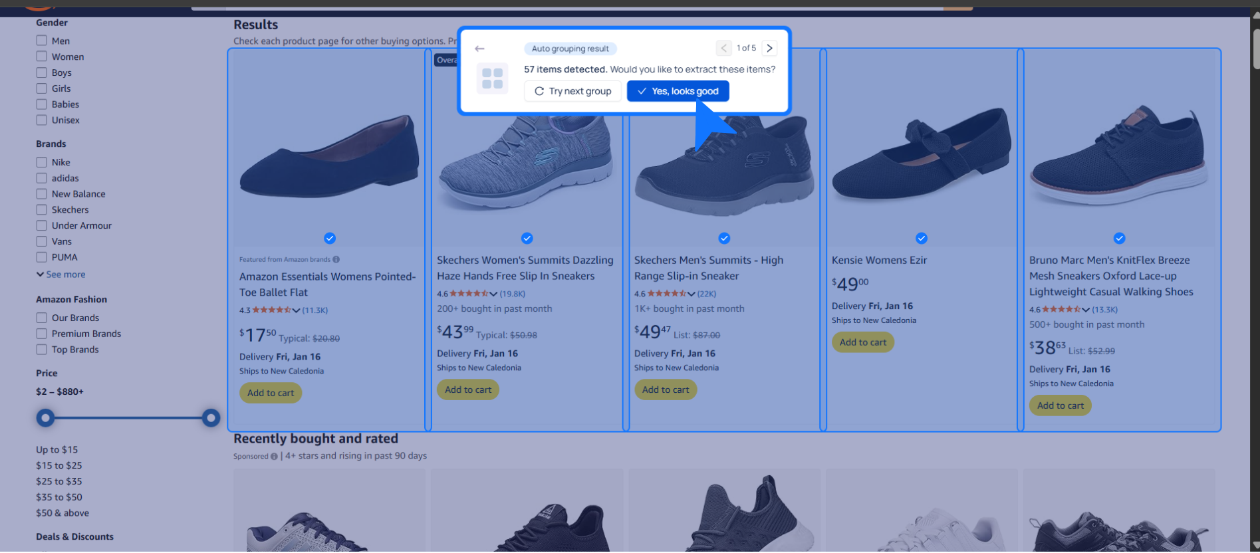Click the Try next group button

point(572,91)
